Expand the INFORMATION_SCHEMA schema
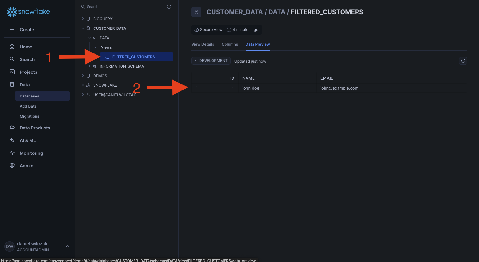This screenshot has width=479, height=262. pyautogui.click(x=89, y=66)
